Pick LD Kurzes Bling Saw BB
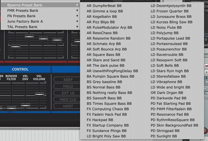This screenshot has width=208, height=141. tap(171, 22)
